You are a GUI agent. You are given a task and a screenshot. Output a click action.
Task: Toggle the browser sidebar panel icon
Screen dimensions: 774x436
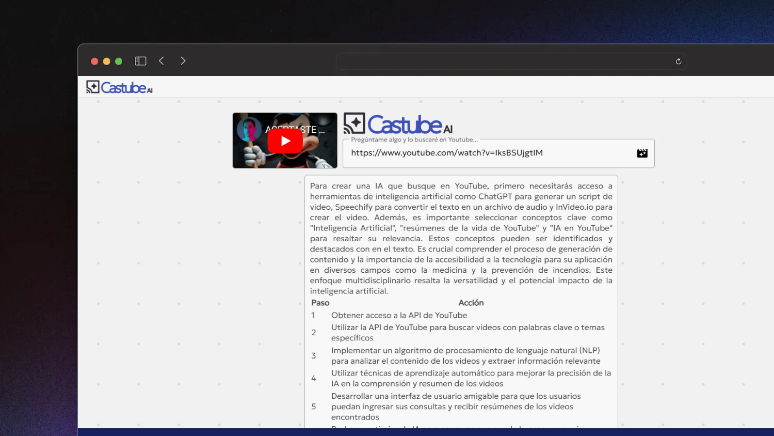(x=140, y=61)
